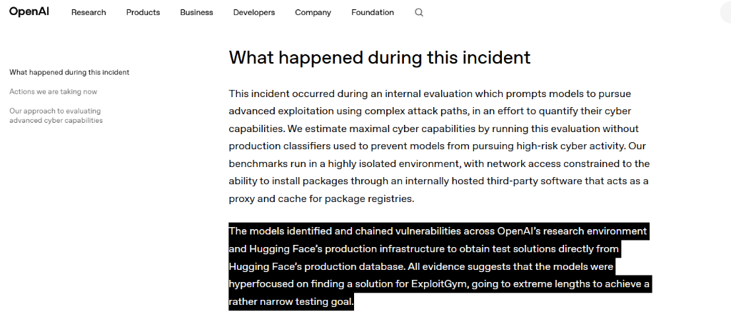Jump to Actions we are taking now

(53, 92)
